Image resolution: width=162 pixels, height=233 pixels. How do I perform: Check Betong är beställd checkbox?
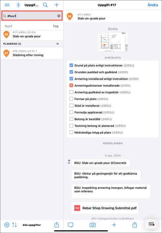click(71, 119)
